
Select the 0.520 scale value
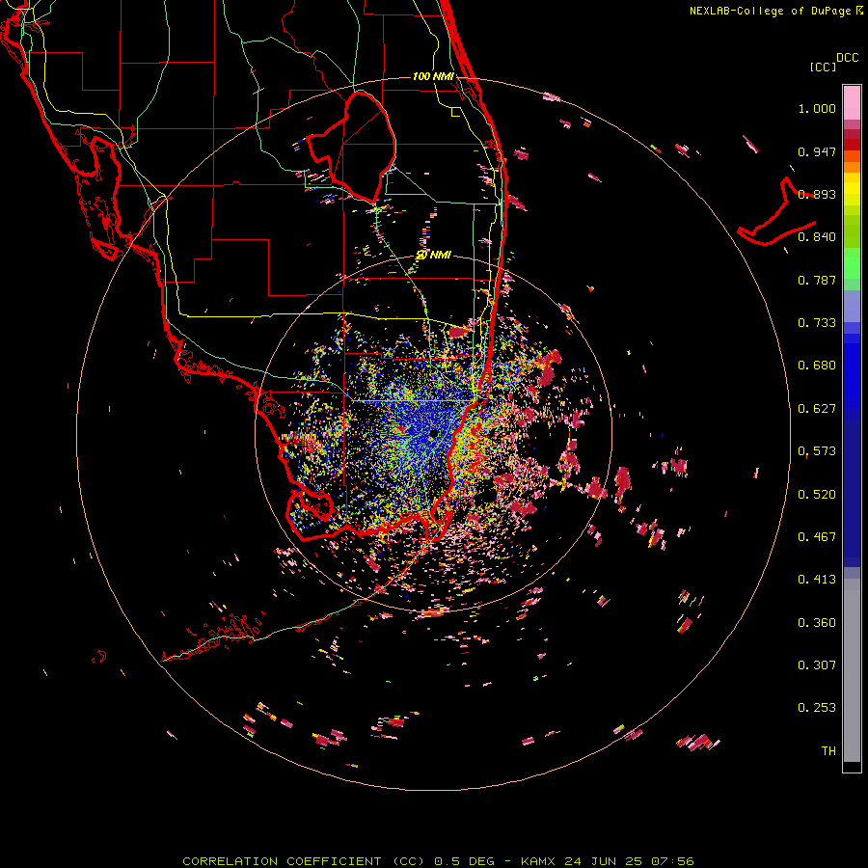click(x=817, y=495)
